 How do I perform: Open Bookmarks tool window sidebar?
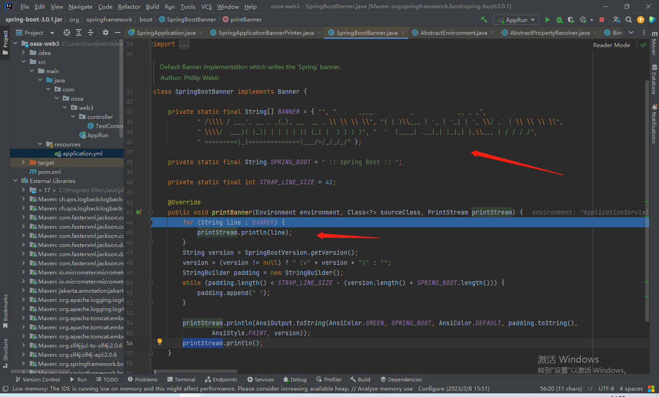[x=5, y=311]
